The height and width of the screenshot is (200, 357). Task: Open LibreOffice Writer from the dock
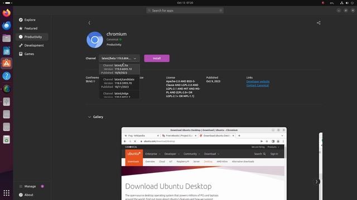[6, 51]
